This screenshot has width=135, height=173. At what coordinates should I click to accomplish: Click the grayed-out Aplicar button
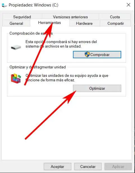118,167
